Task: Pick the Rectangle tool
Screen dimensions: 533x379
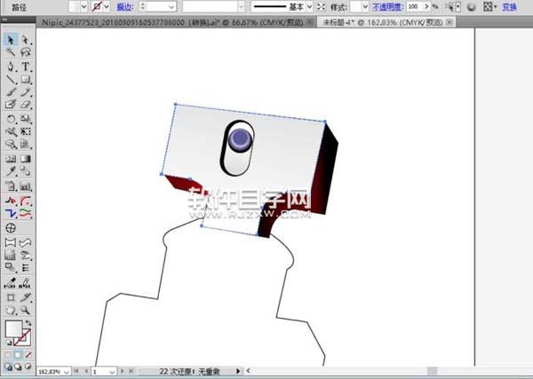Action: click(26, 80)
